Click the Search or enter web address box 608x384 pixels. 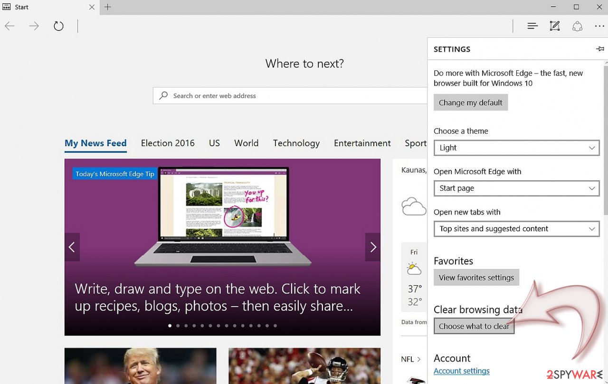point(290,95)
